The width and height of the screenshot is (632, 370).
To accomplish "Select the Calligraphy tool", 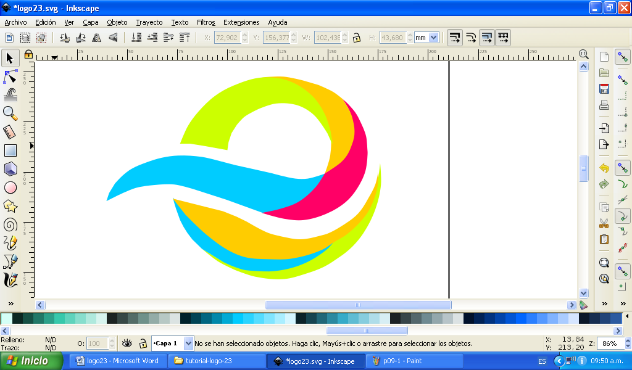I will pos(10,280).
